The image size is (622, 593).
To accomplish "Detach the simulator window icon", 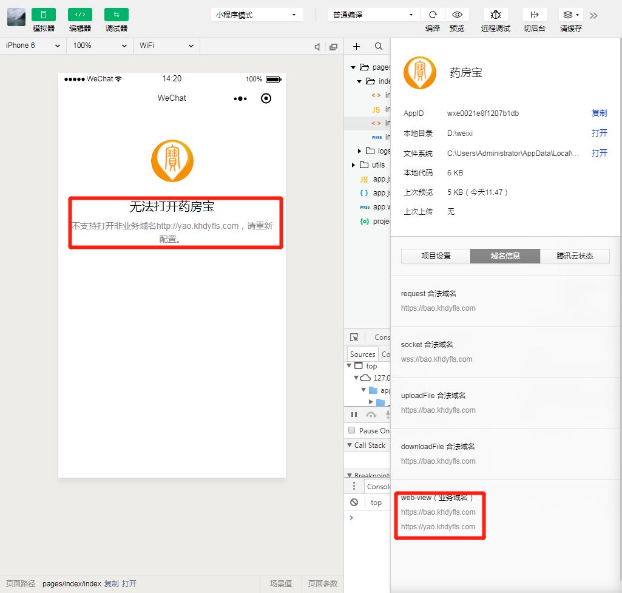I will coord(334,47).
